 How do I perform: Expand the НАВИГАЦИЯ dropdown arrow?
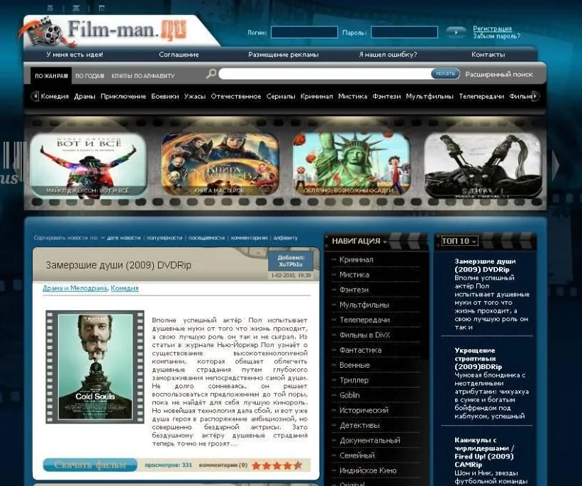click(385, 242)
